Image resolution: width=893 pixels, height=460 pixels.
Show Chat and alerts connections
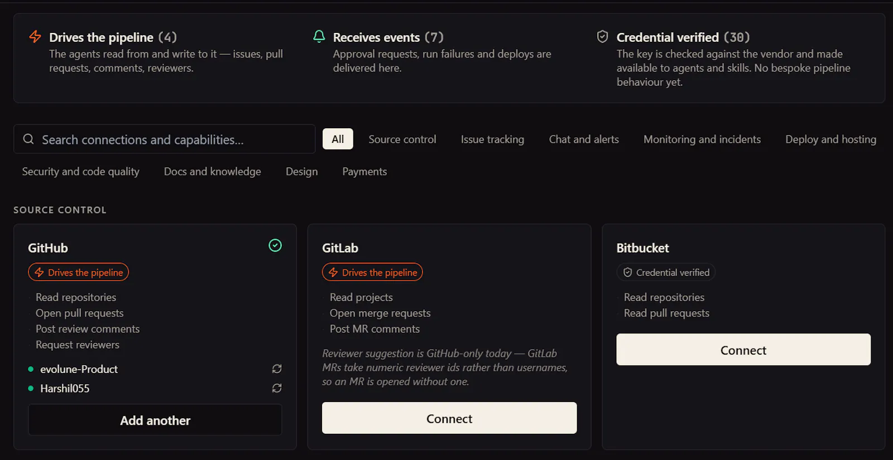(584, 139)
